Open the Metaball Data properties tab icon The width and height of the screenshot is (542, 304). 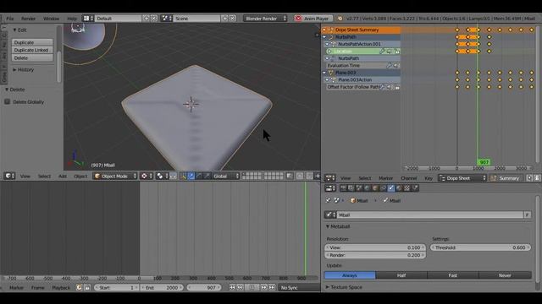[x=391, y=188]
